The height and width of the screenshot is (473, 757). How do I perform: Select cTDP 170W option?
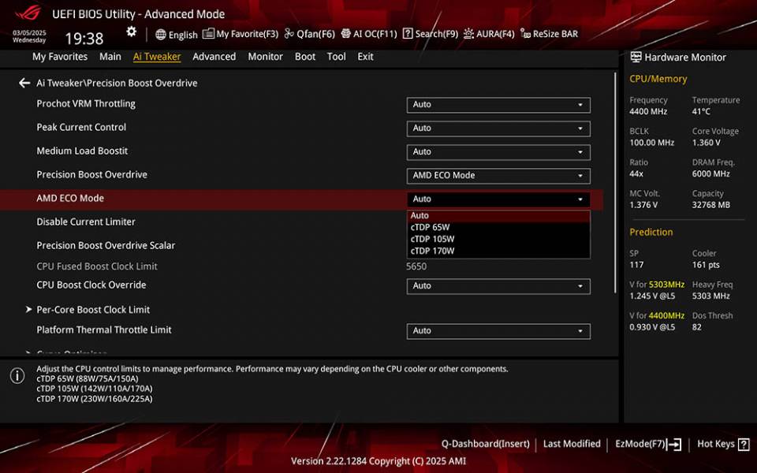tap(498, 251)
